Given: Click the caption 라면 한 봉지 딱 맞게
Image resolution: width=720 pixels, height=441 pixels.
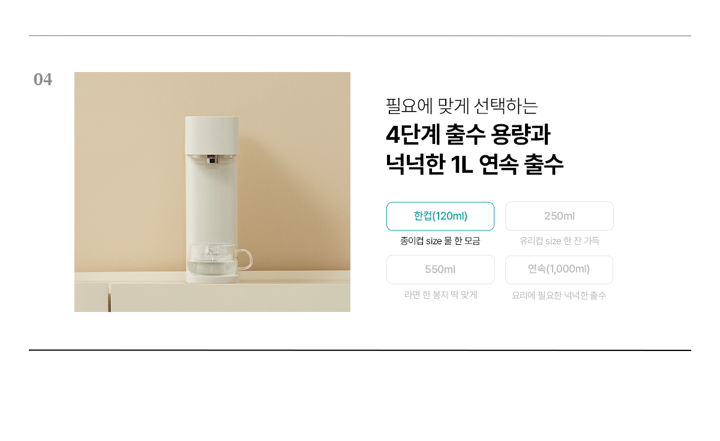Looking at the screenshot, I should (x=440, y=295).
